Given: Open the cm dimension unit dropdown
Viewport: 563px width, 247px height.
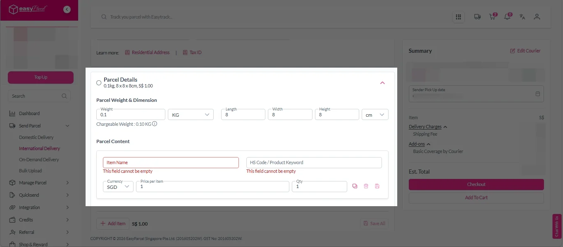Looking at the screenshot, I should point(375,115).
